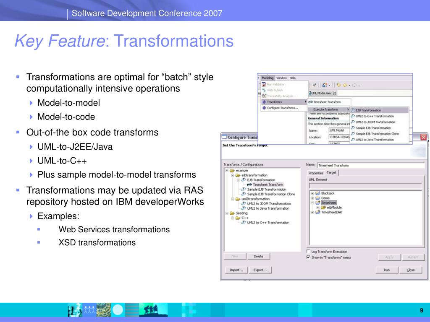The height and width of the screenshot is (322, 430).
Task: Click the Blackjack project folder icon
Action: pos(318,193)
